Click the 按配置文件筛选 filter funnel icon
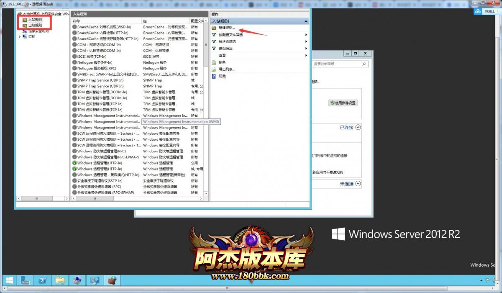The height and width of the screenshot is (293, 502). 214,35
